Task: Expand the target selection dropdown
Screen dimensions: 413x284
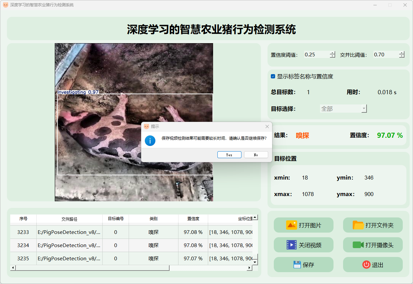Action: coord(364,109)
